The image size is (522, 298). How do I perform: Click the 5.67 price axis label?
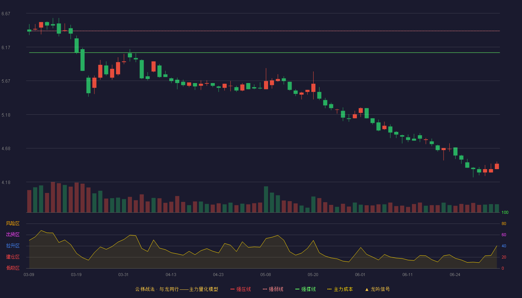pyautogui.click(x=6, y=81)
